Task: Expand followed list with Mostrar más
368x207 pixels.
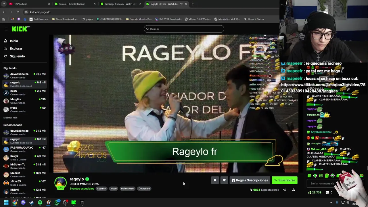Action: [10, 118]
